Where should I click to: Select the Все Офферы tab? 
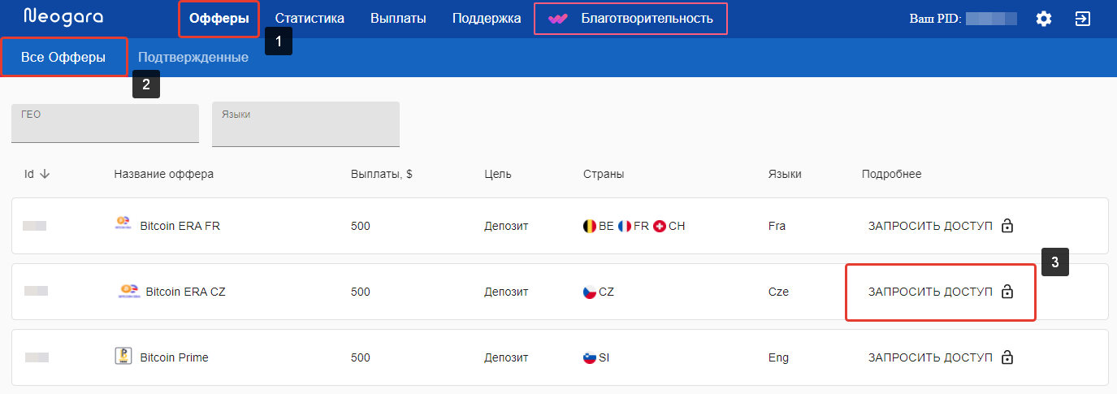pos(63,58)
